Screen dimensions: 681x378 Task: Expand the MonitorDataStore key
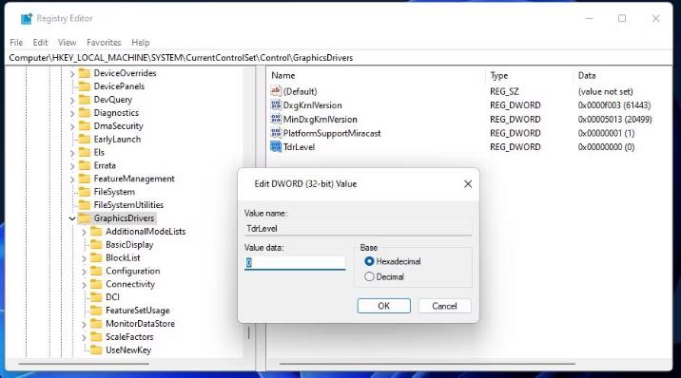click(84, 324)
